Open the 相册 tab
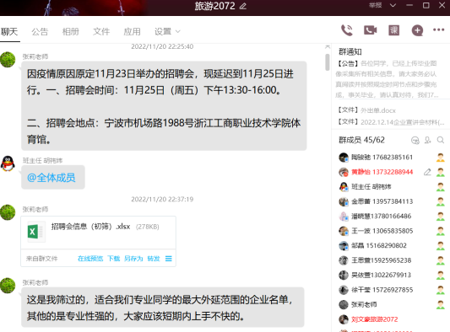Image resolution: width=450 pixels, height=332 pixels. pyautogui.click(x=71, y=31)
